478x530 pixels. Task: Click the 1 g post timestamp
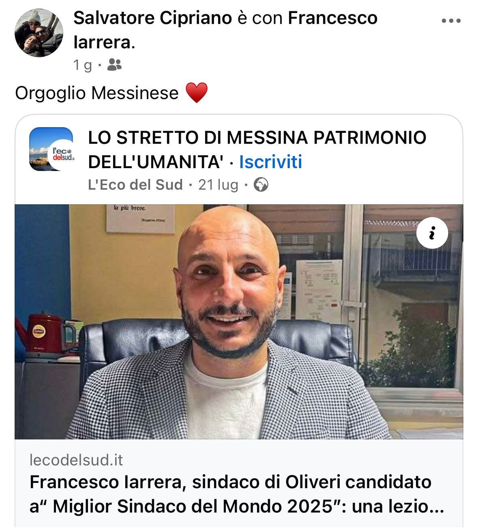tap(83, 65)
